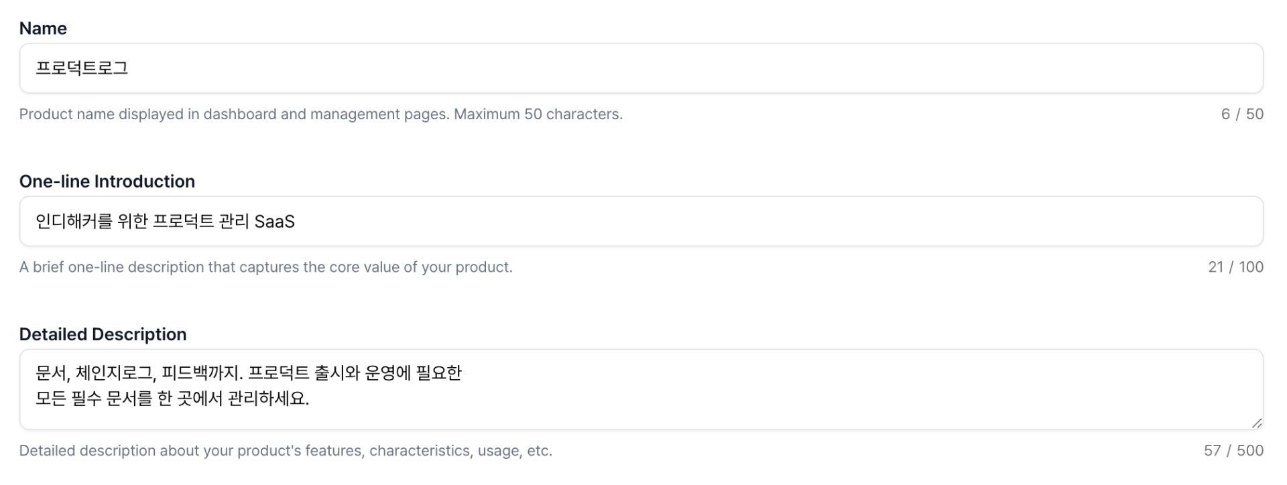Click the 57 / 500 character counter

(1233, 450)
